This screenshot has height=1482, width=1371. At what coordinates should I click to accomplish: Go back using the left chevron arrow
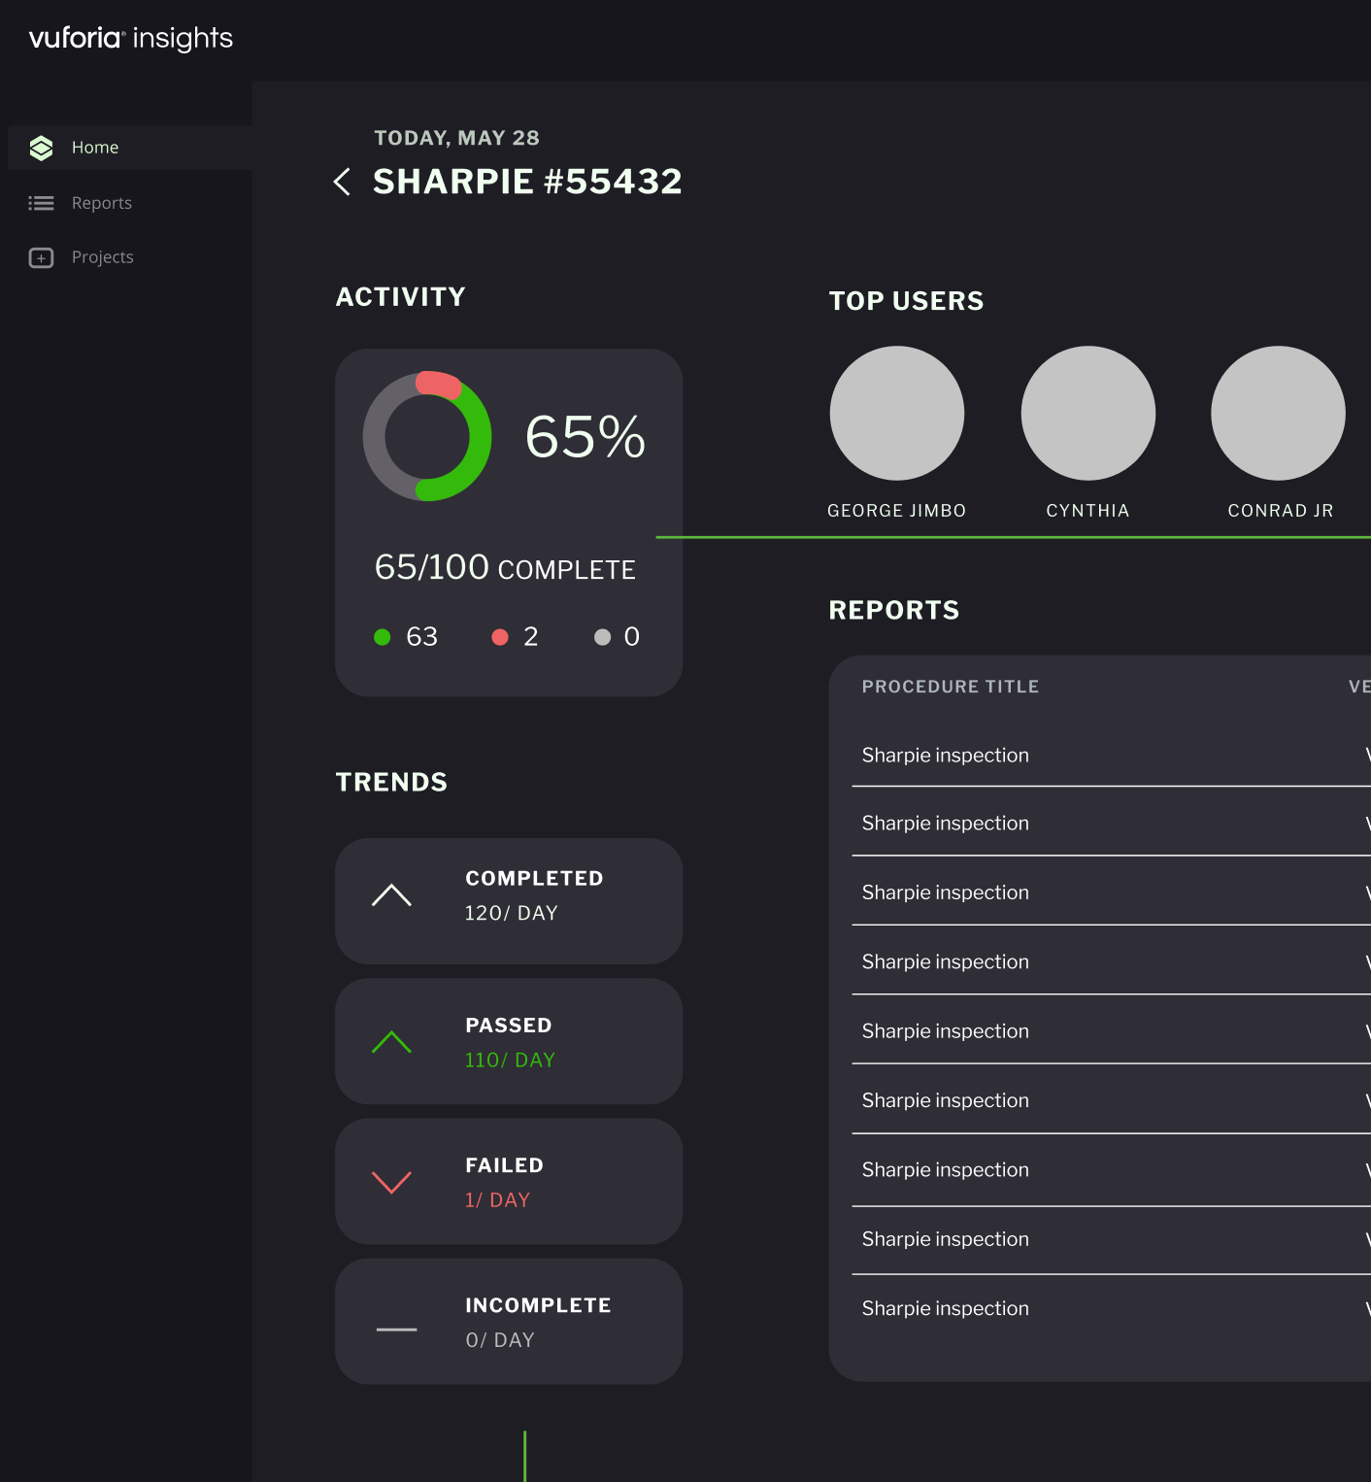click(342, 182)
